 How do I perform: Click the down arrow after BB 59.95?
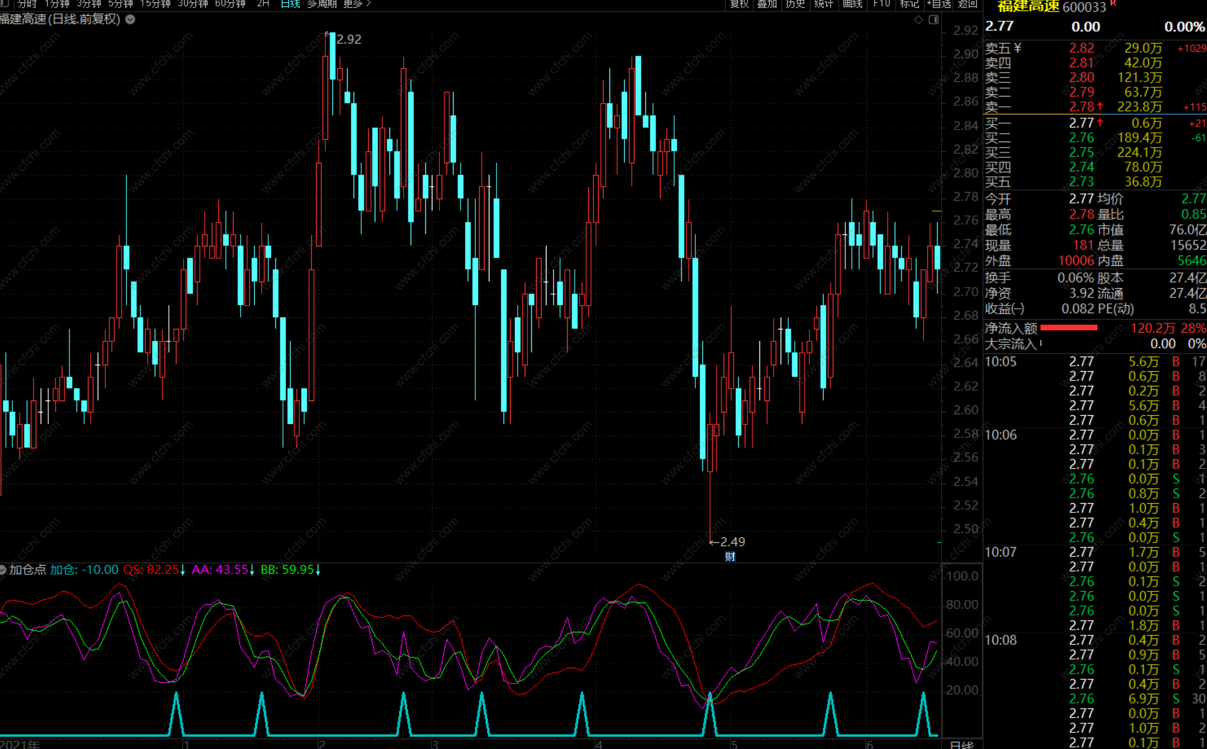pos(318,570)
